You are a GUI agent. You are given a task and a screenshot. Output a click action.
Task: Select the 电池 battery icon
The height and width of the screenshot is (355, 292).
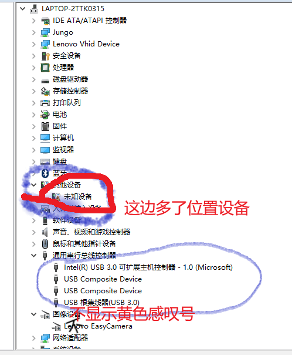[x=45, y=115]
